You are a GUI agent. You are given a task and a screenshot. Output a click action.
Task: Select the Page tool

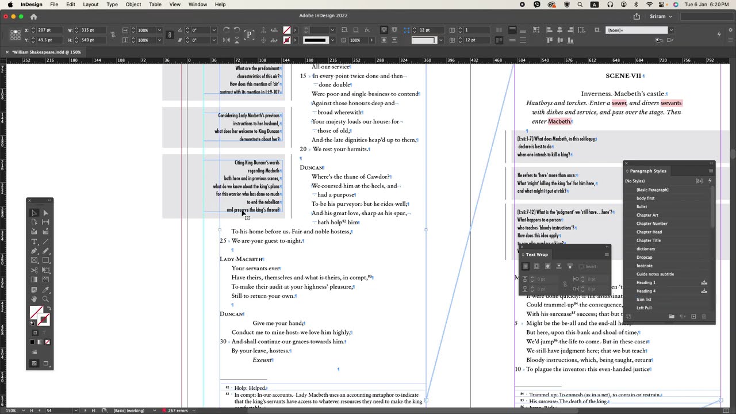pos(34,222)
